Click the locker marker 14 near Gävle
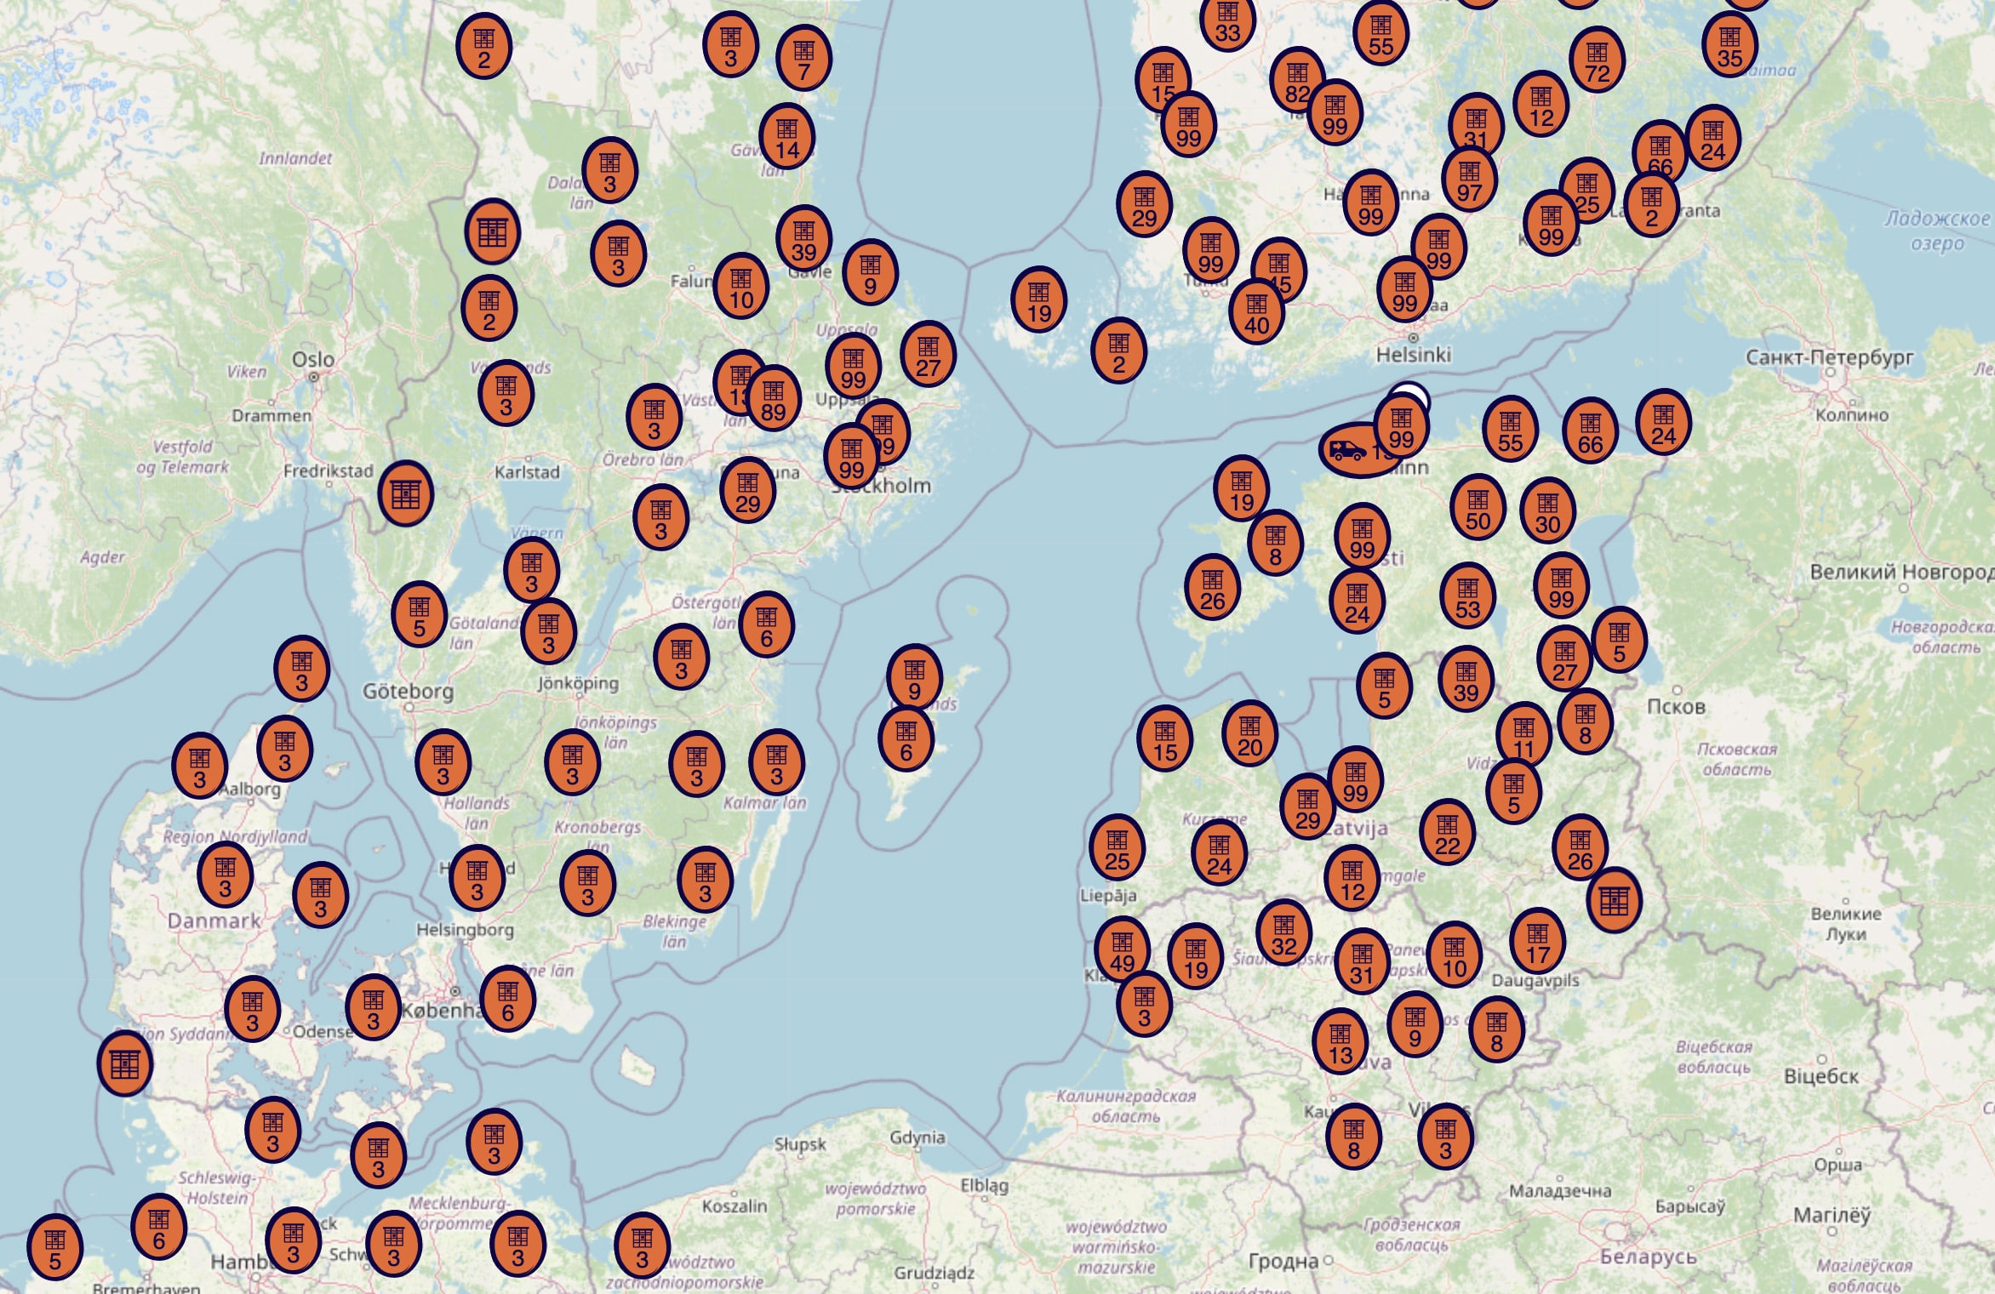This screenshot has width=1995, height=1294. (x=786, y=137)
